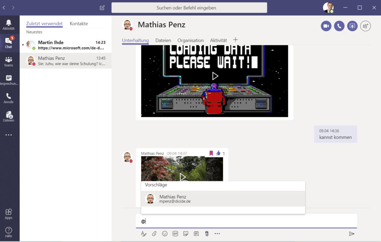Image resolution: width=381 pixels, height=242 pixels.
Task: Click Mathias Penz avatar in chat header
Action: point(127,25)
